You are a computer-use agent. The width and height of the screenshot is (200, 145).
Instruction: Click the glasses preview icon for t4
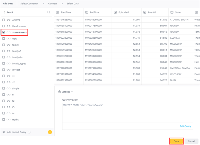pos(8,113)
